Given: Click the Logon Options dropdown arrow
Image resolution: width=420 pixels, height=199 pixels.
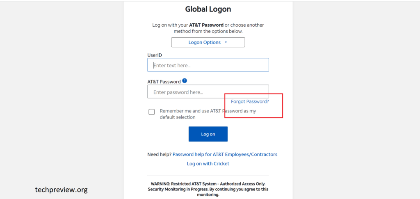Looking at the screenshot, I should [x=226, y=42].
